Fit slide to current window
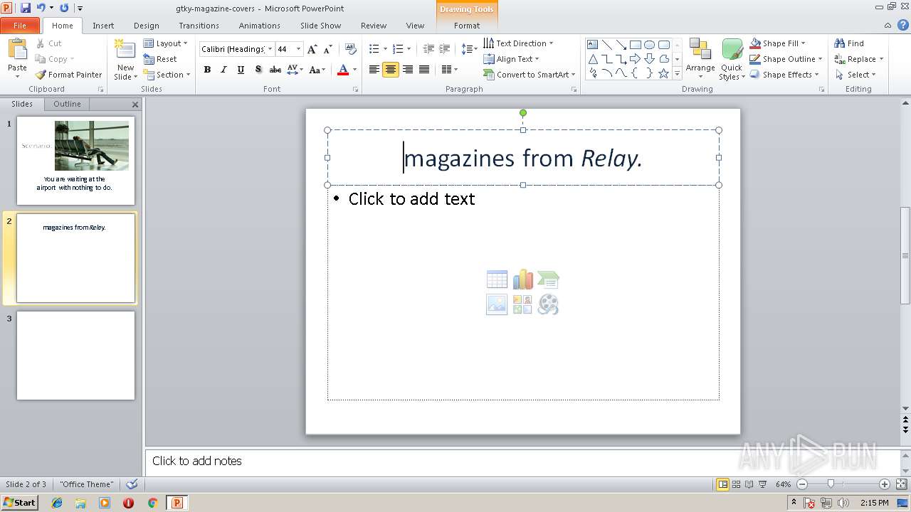 (x=901, y=484)
